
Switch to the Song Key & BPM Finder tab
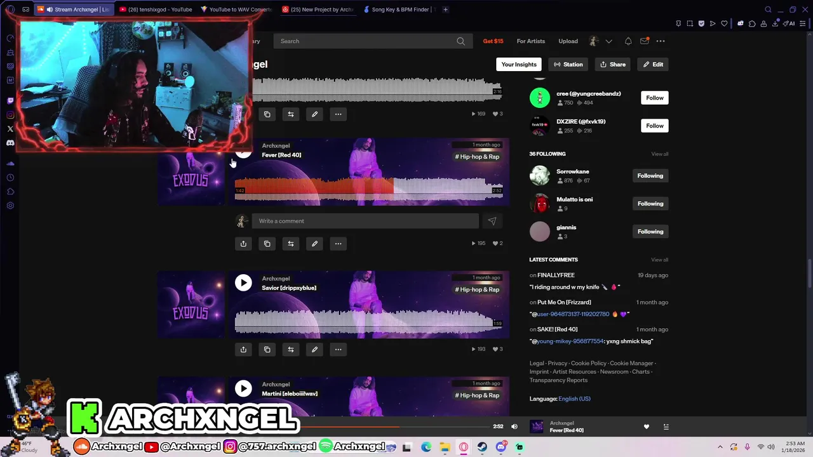(x=399, y=10)
